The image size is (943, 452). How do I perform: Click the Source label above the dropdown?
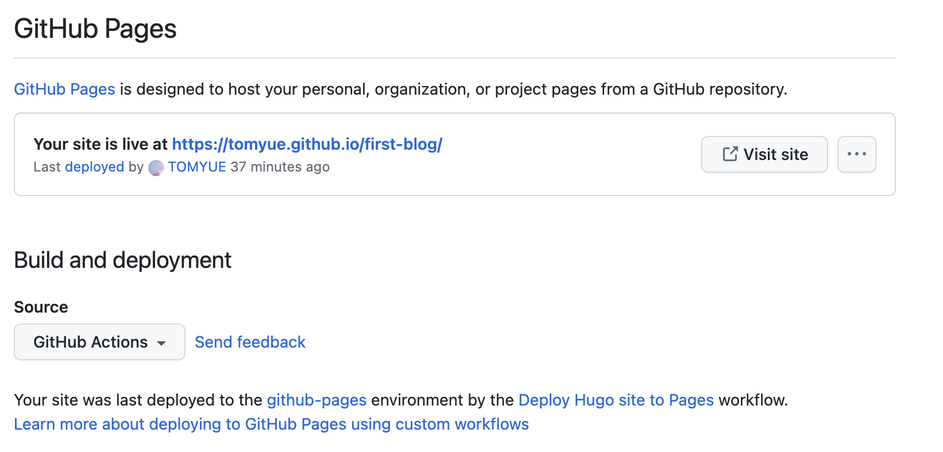pyautogui.click(x=41, y=307)
